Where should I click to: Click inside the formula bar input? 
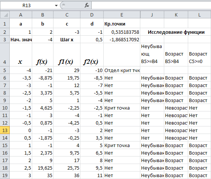151,5
